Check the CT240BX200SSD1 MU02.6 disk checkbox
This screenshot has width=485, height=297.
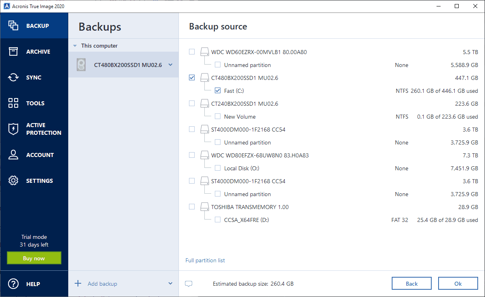[192, 103]
